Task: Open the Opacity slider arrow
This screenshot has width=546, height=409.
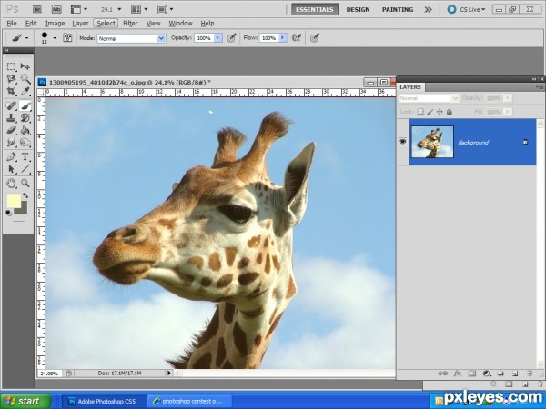Action: click(218, 37)
